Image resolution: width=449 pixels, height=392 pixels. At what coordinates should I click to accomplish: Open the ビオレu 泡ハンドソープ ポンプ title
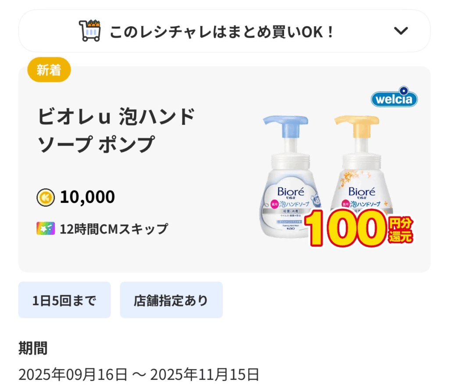116,130
